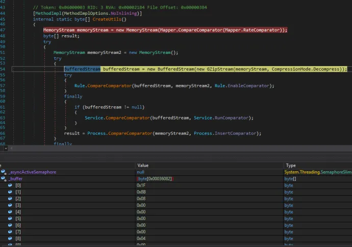Click the 0x00 value in row [3]
Image resolution: width=352 pixels, height=247 pixels.
coord(141,205)
